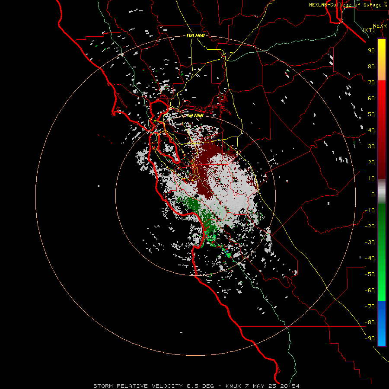Click the -50 scale value
Viewport: 389px width, 389px height.
click(x=370, y=274)
